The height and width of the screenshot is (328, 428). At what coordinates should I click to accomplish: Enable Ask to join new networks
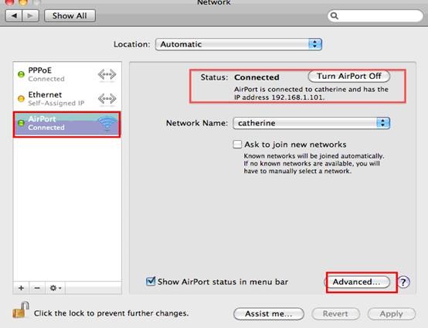pos(237,144)
